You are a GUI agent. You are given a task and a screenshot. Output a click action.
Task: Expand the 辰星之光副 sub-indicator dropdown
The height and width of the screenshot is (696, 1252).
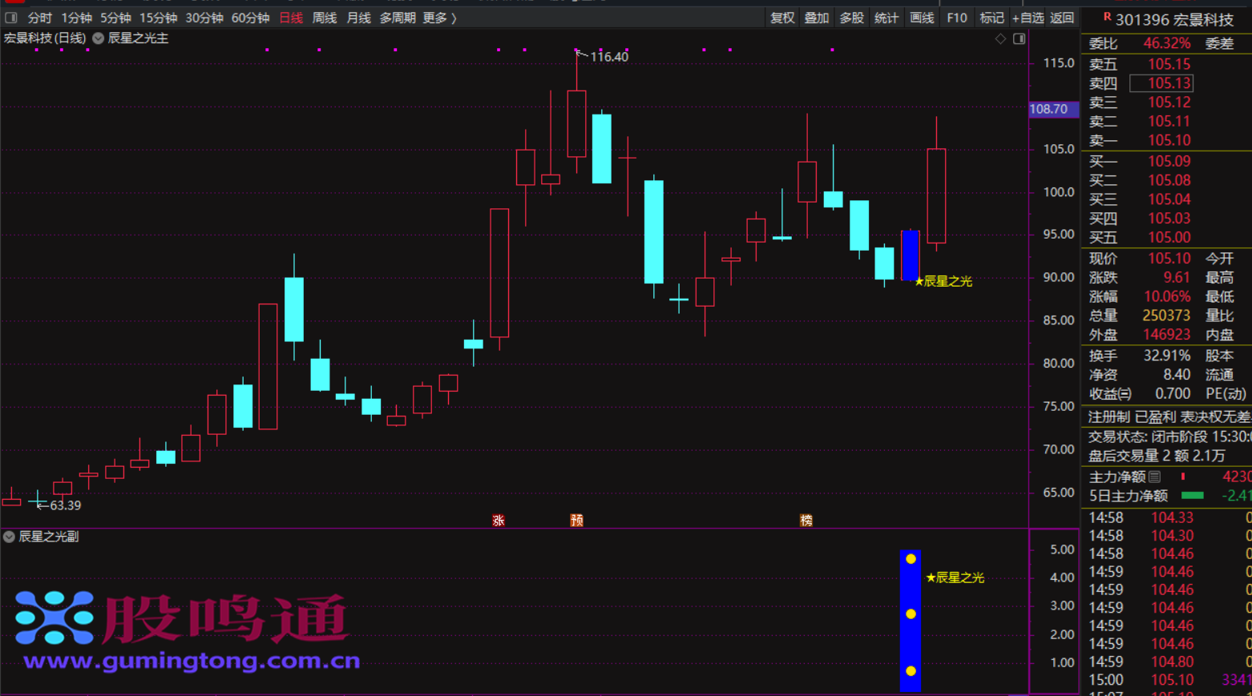click(x=9, y=537)
